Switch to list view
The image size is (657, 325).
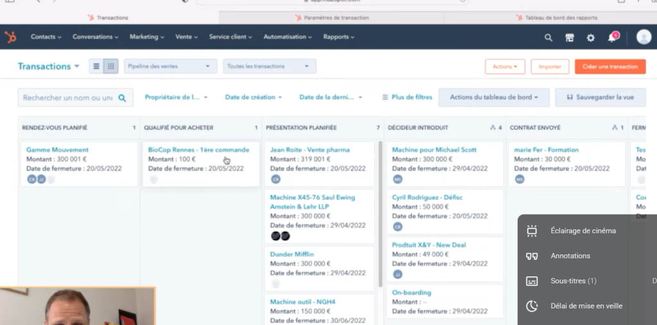(x=96, y=66)
